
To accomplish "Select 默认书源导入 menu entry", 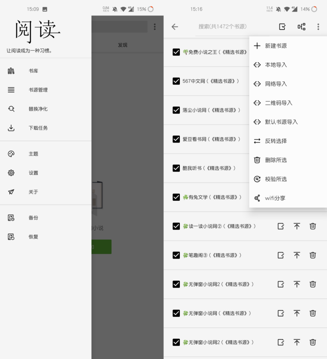I will (x=288, y=122).
